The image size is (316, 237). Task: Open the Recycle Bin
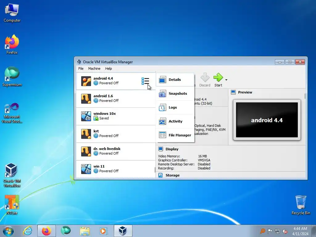click(301, 205)
